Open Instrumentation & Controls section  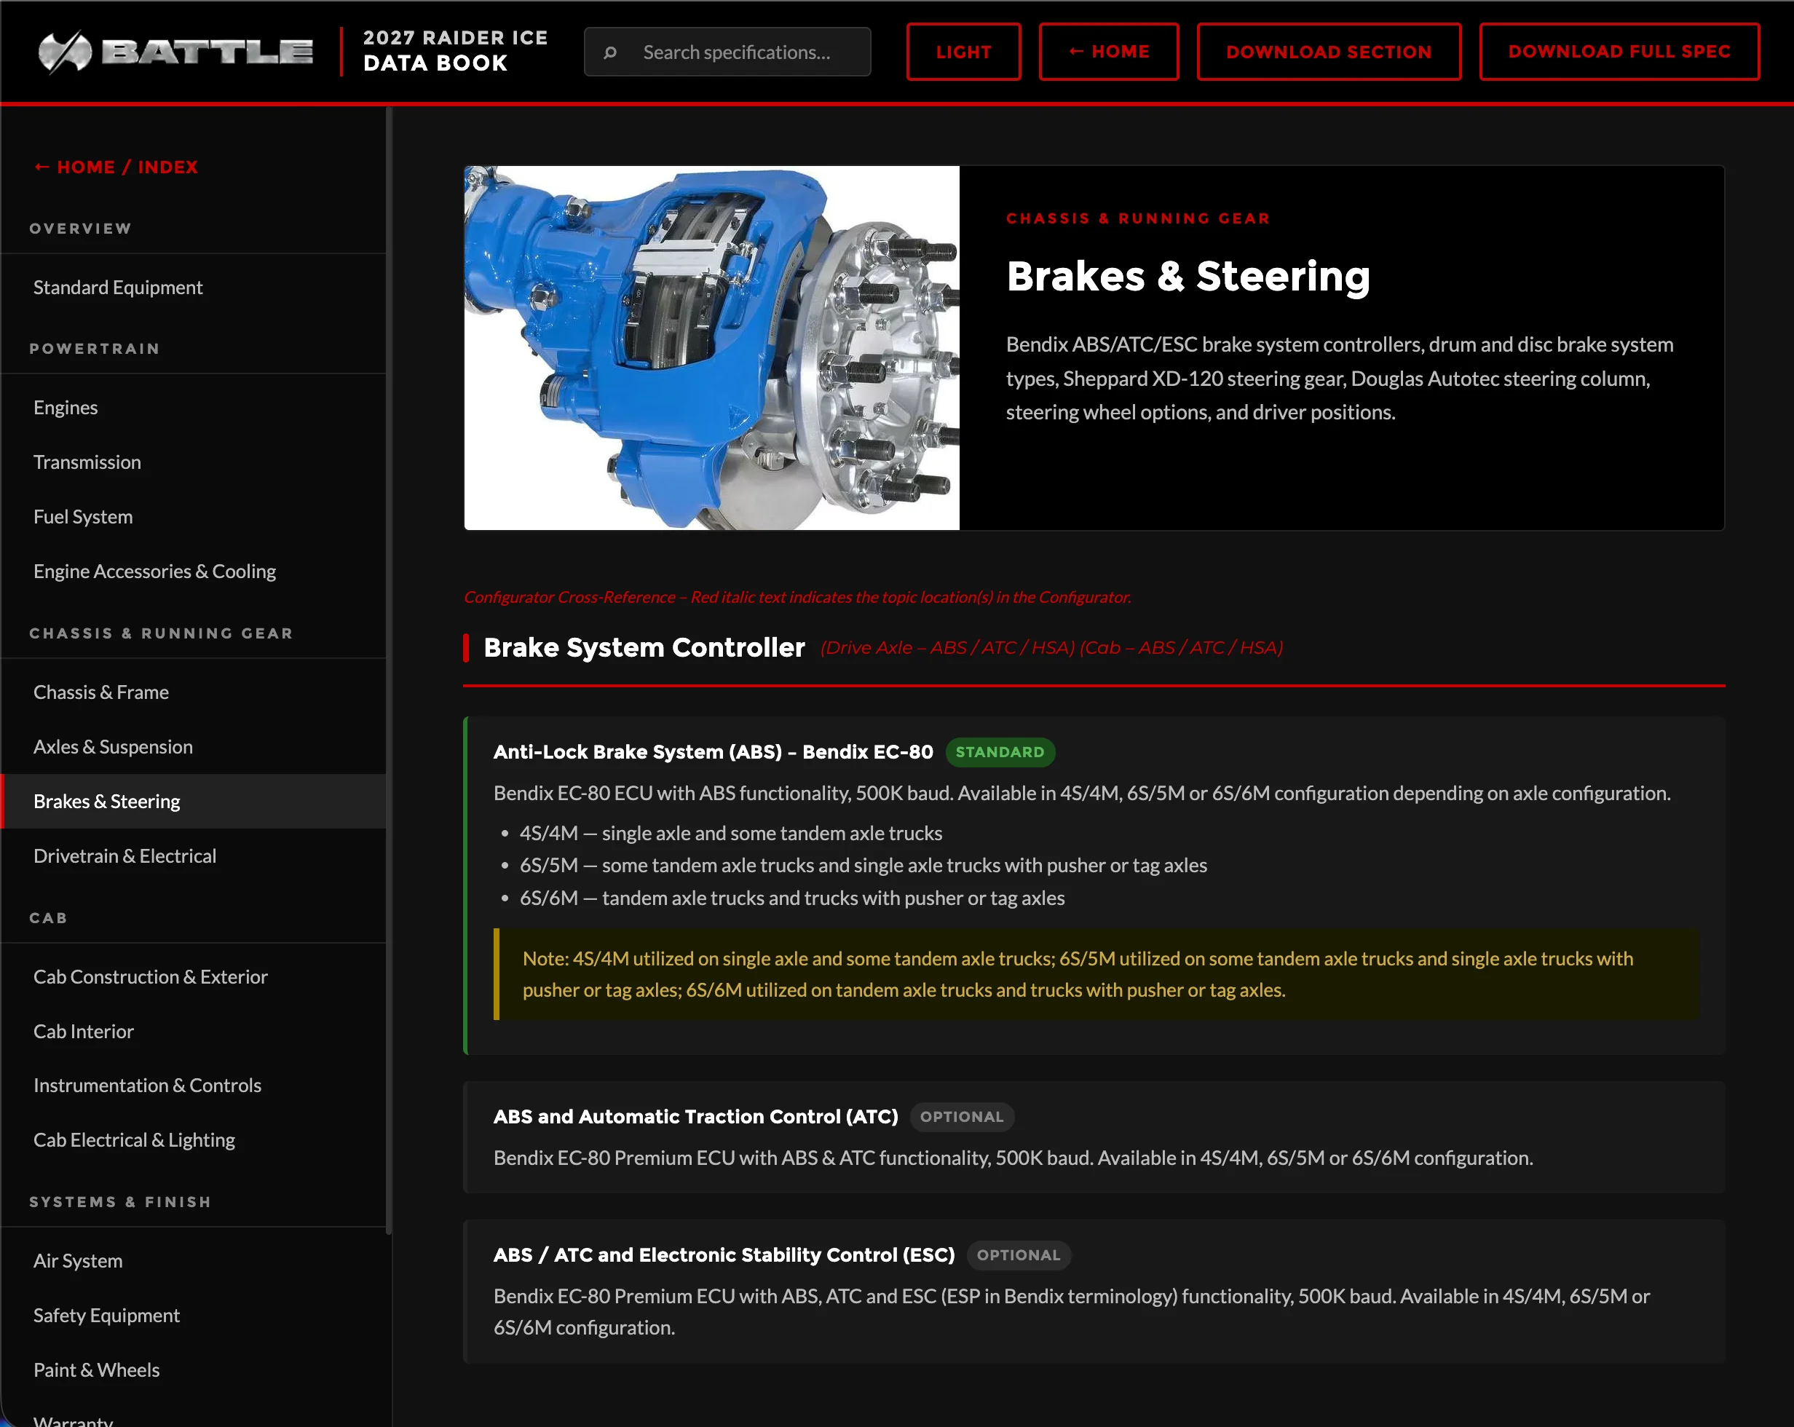(x=193, y=1085)
